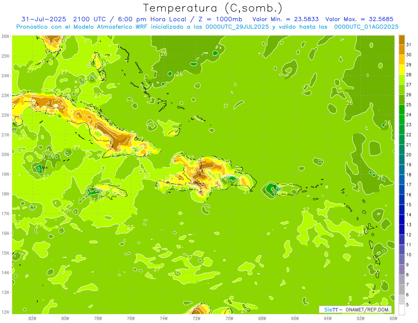Click the brown color bar swatch above 31
This screenshot has width=418, height=323.
click(402, 40)
